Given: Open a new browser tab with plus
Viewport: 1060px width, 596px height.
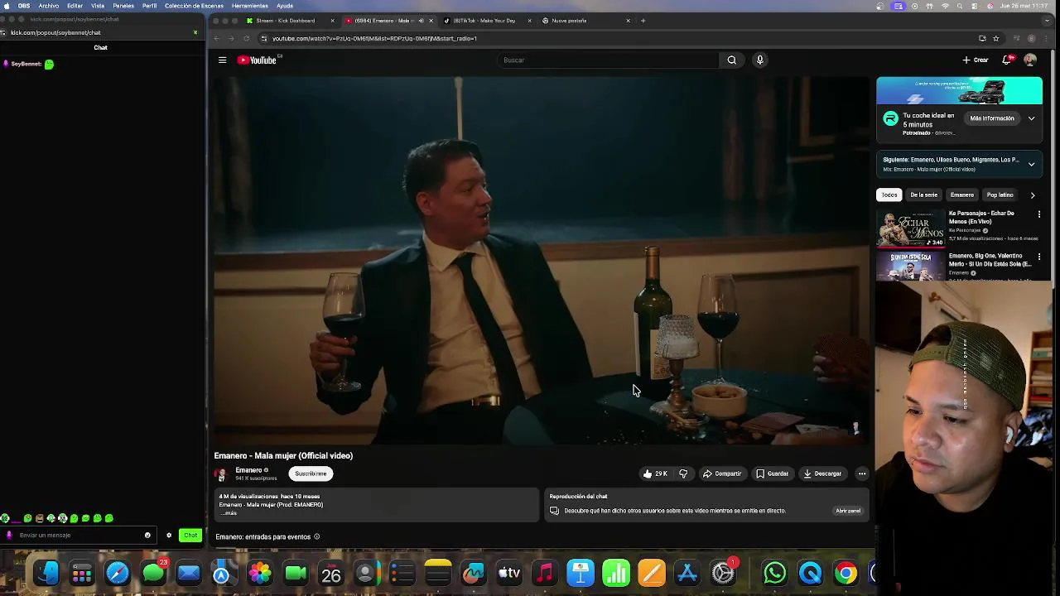Looking at the screenshot, I should pos(643,21).
